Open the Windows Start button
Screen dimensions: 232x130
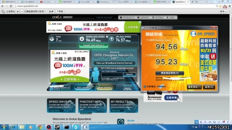[4, 127]
